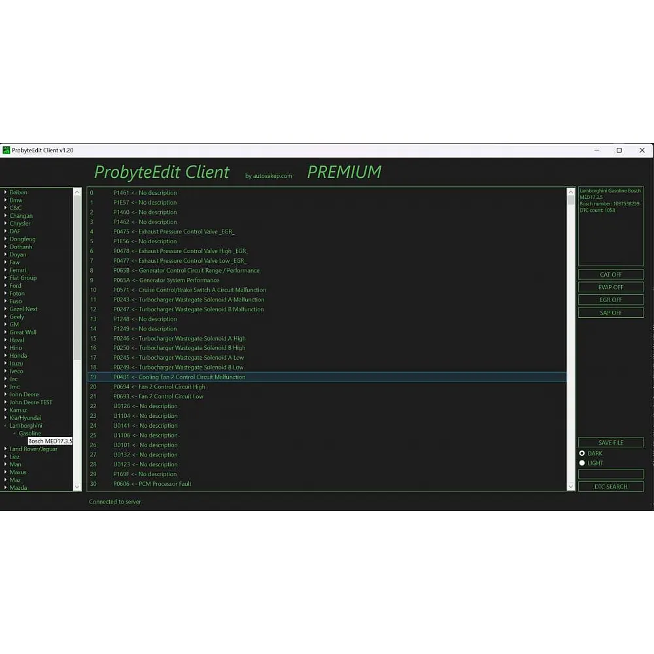The width and height of the screenshot is (654, 654).
Task: Click the EVAP OFF button
Action: pyautogui.click(x=611, y=287)
